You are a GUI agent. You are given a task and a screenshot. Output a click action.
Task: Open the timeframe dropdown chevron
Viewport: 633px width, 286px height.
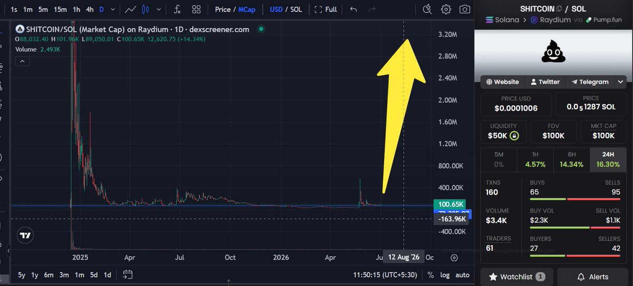point(114,9)
